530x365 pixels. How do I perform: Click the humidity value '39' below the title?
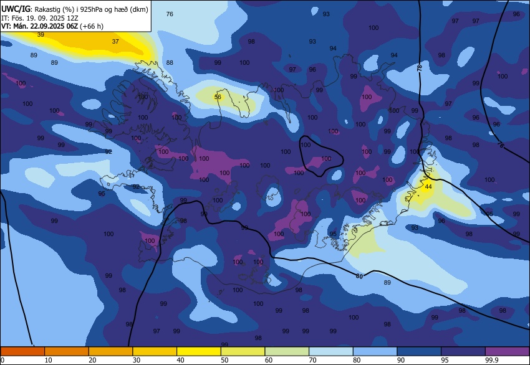click(x=41, y=34)
